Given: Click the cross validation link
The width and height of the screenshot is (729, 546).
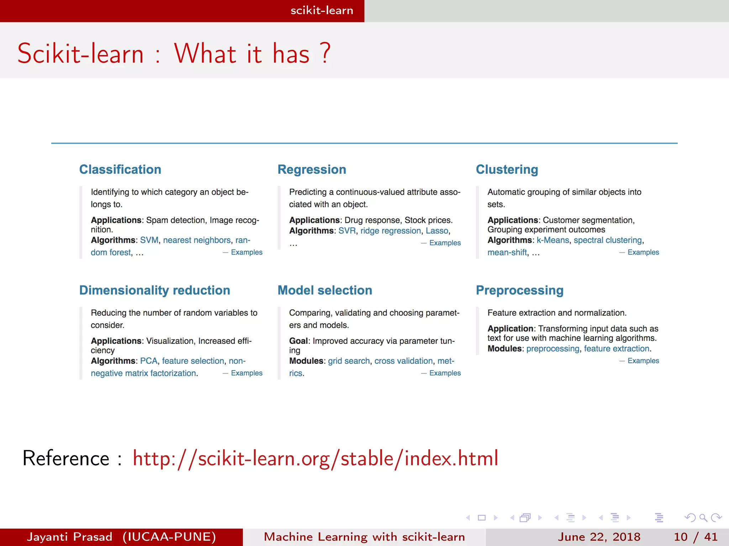Looking at the screenshot, I should tap(404, 361).
